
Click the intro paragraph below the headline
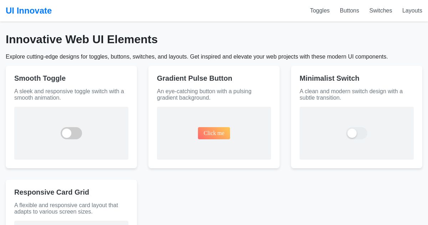[196, 56]
